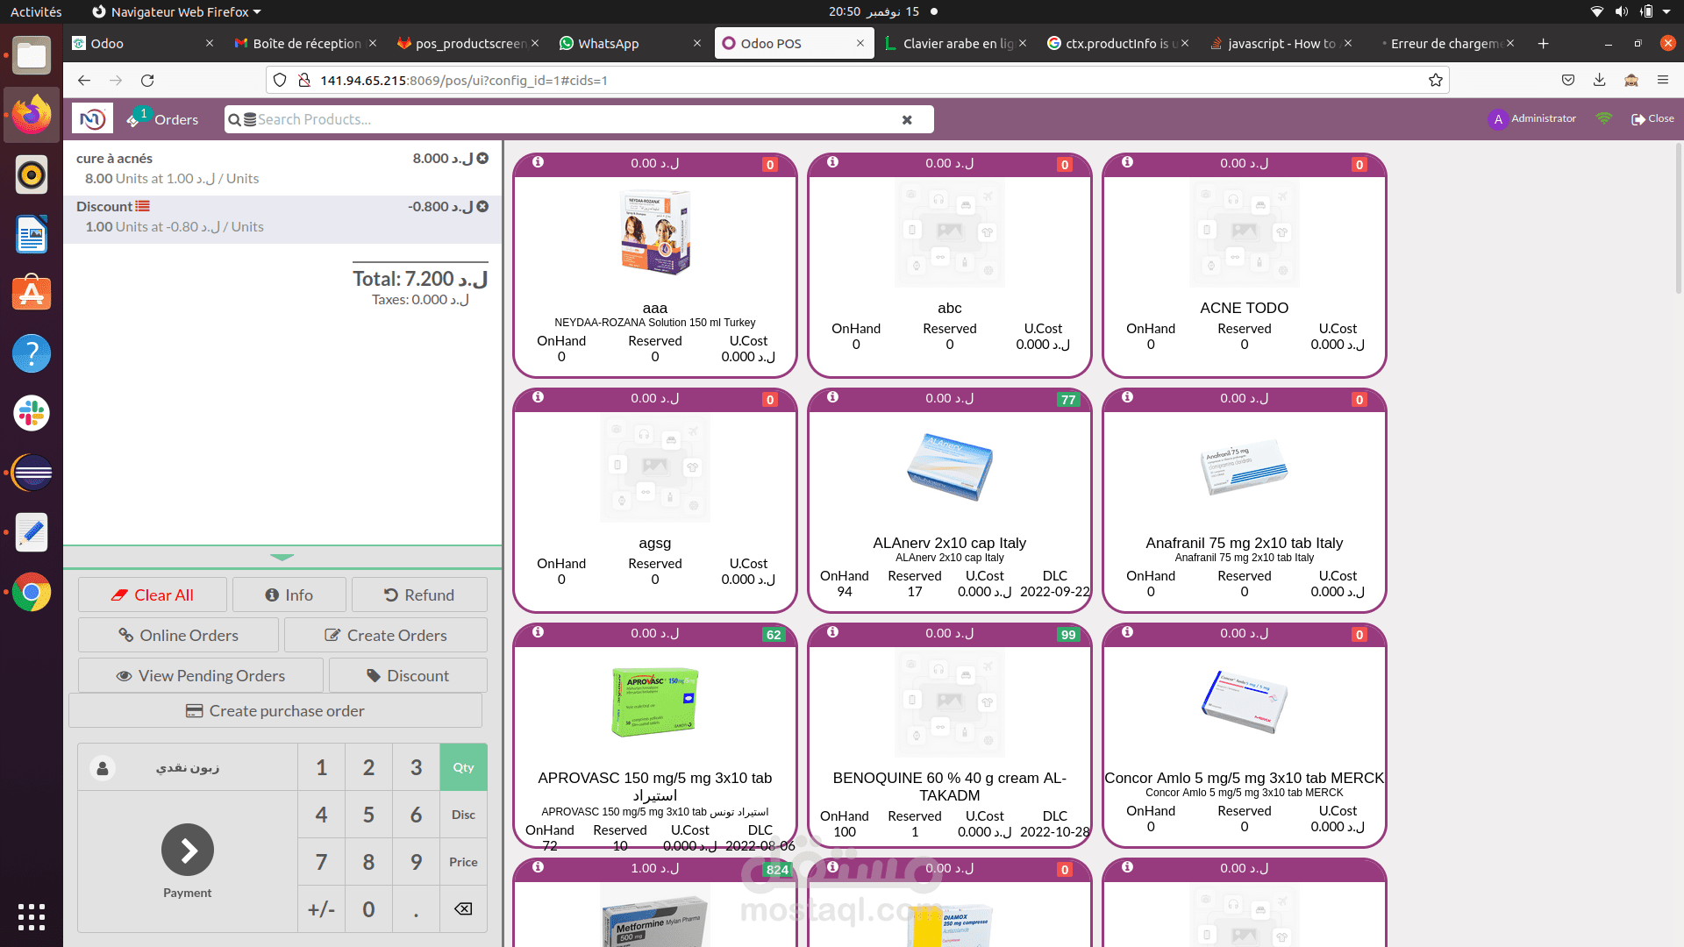Image resolution: width=1684 pixels, height=947 pixels.
Task: Open the Orders ticket list
Action: [163, 119]
